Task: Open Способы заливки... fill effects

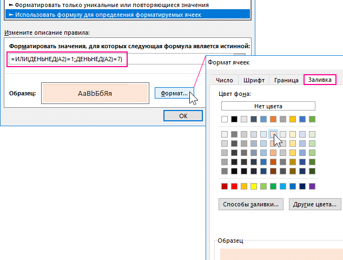Action: point(251,205)
